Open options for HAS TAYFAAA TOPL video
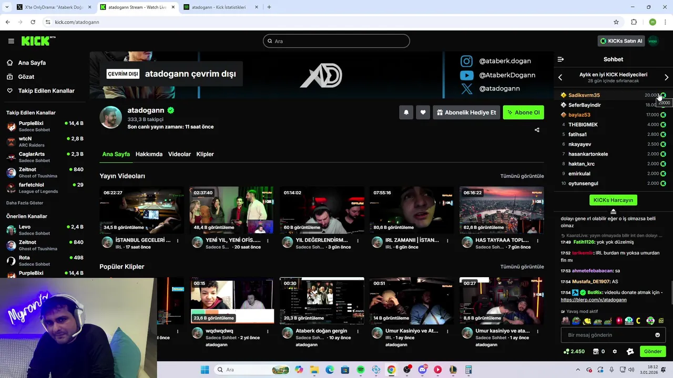Image resolution: width=673 pixels, height=378 pixels. [x=537, y=240]
